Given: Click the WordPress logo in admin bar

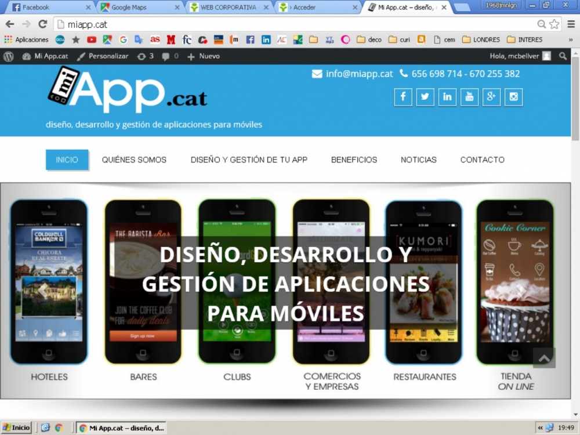Looking at the screenshot, I should click(9, 56).
